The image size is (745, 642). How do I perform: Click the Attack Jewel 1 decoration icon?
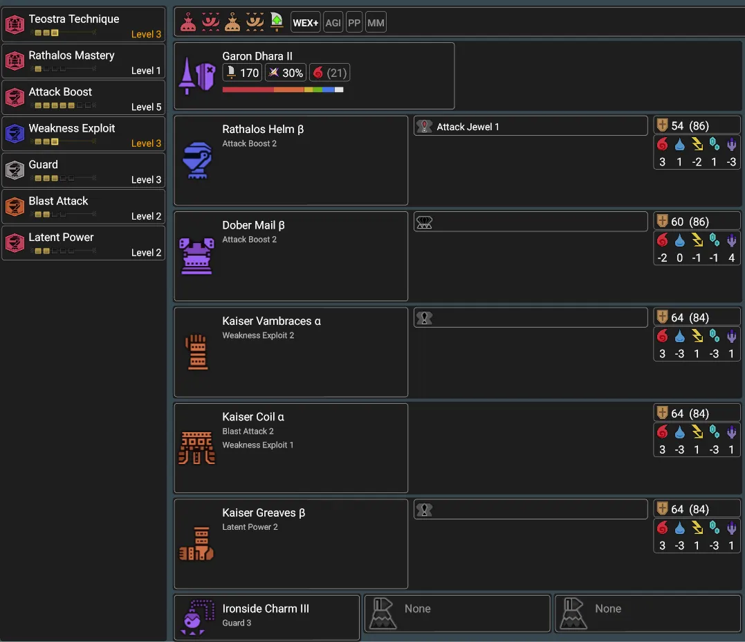point(424,127)
